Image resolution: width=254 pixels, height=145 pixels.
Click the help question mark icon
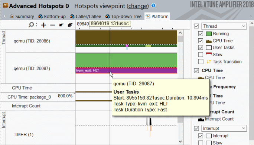click(x=153, y=6)
